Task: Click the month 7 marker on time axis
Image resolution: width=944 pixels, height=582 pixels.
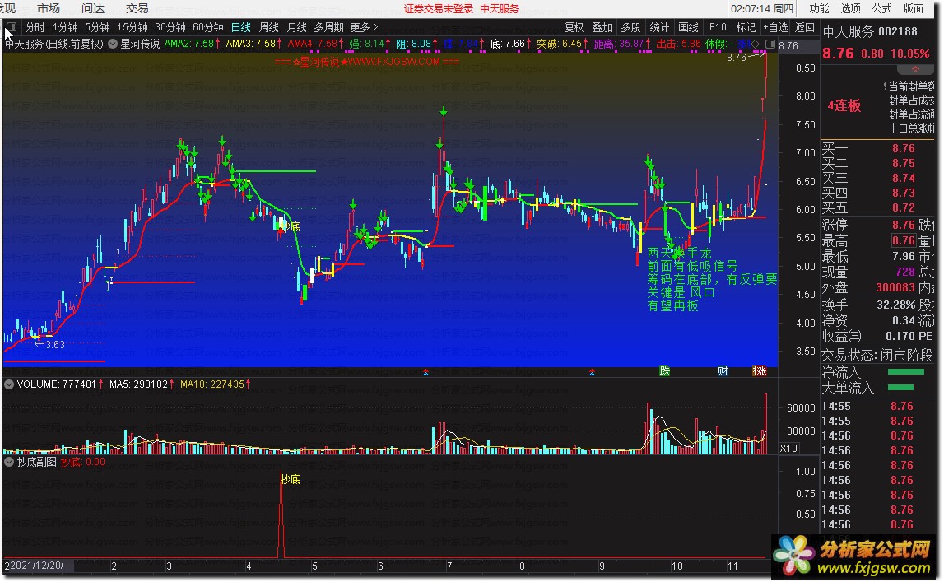Action: click(x=449, y=566)
